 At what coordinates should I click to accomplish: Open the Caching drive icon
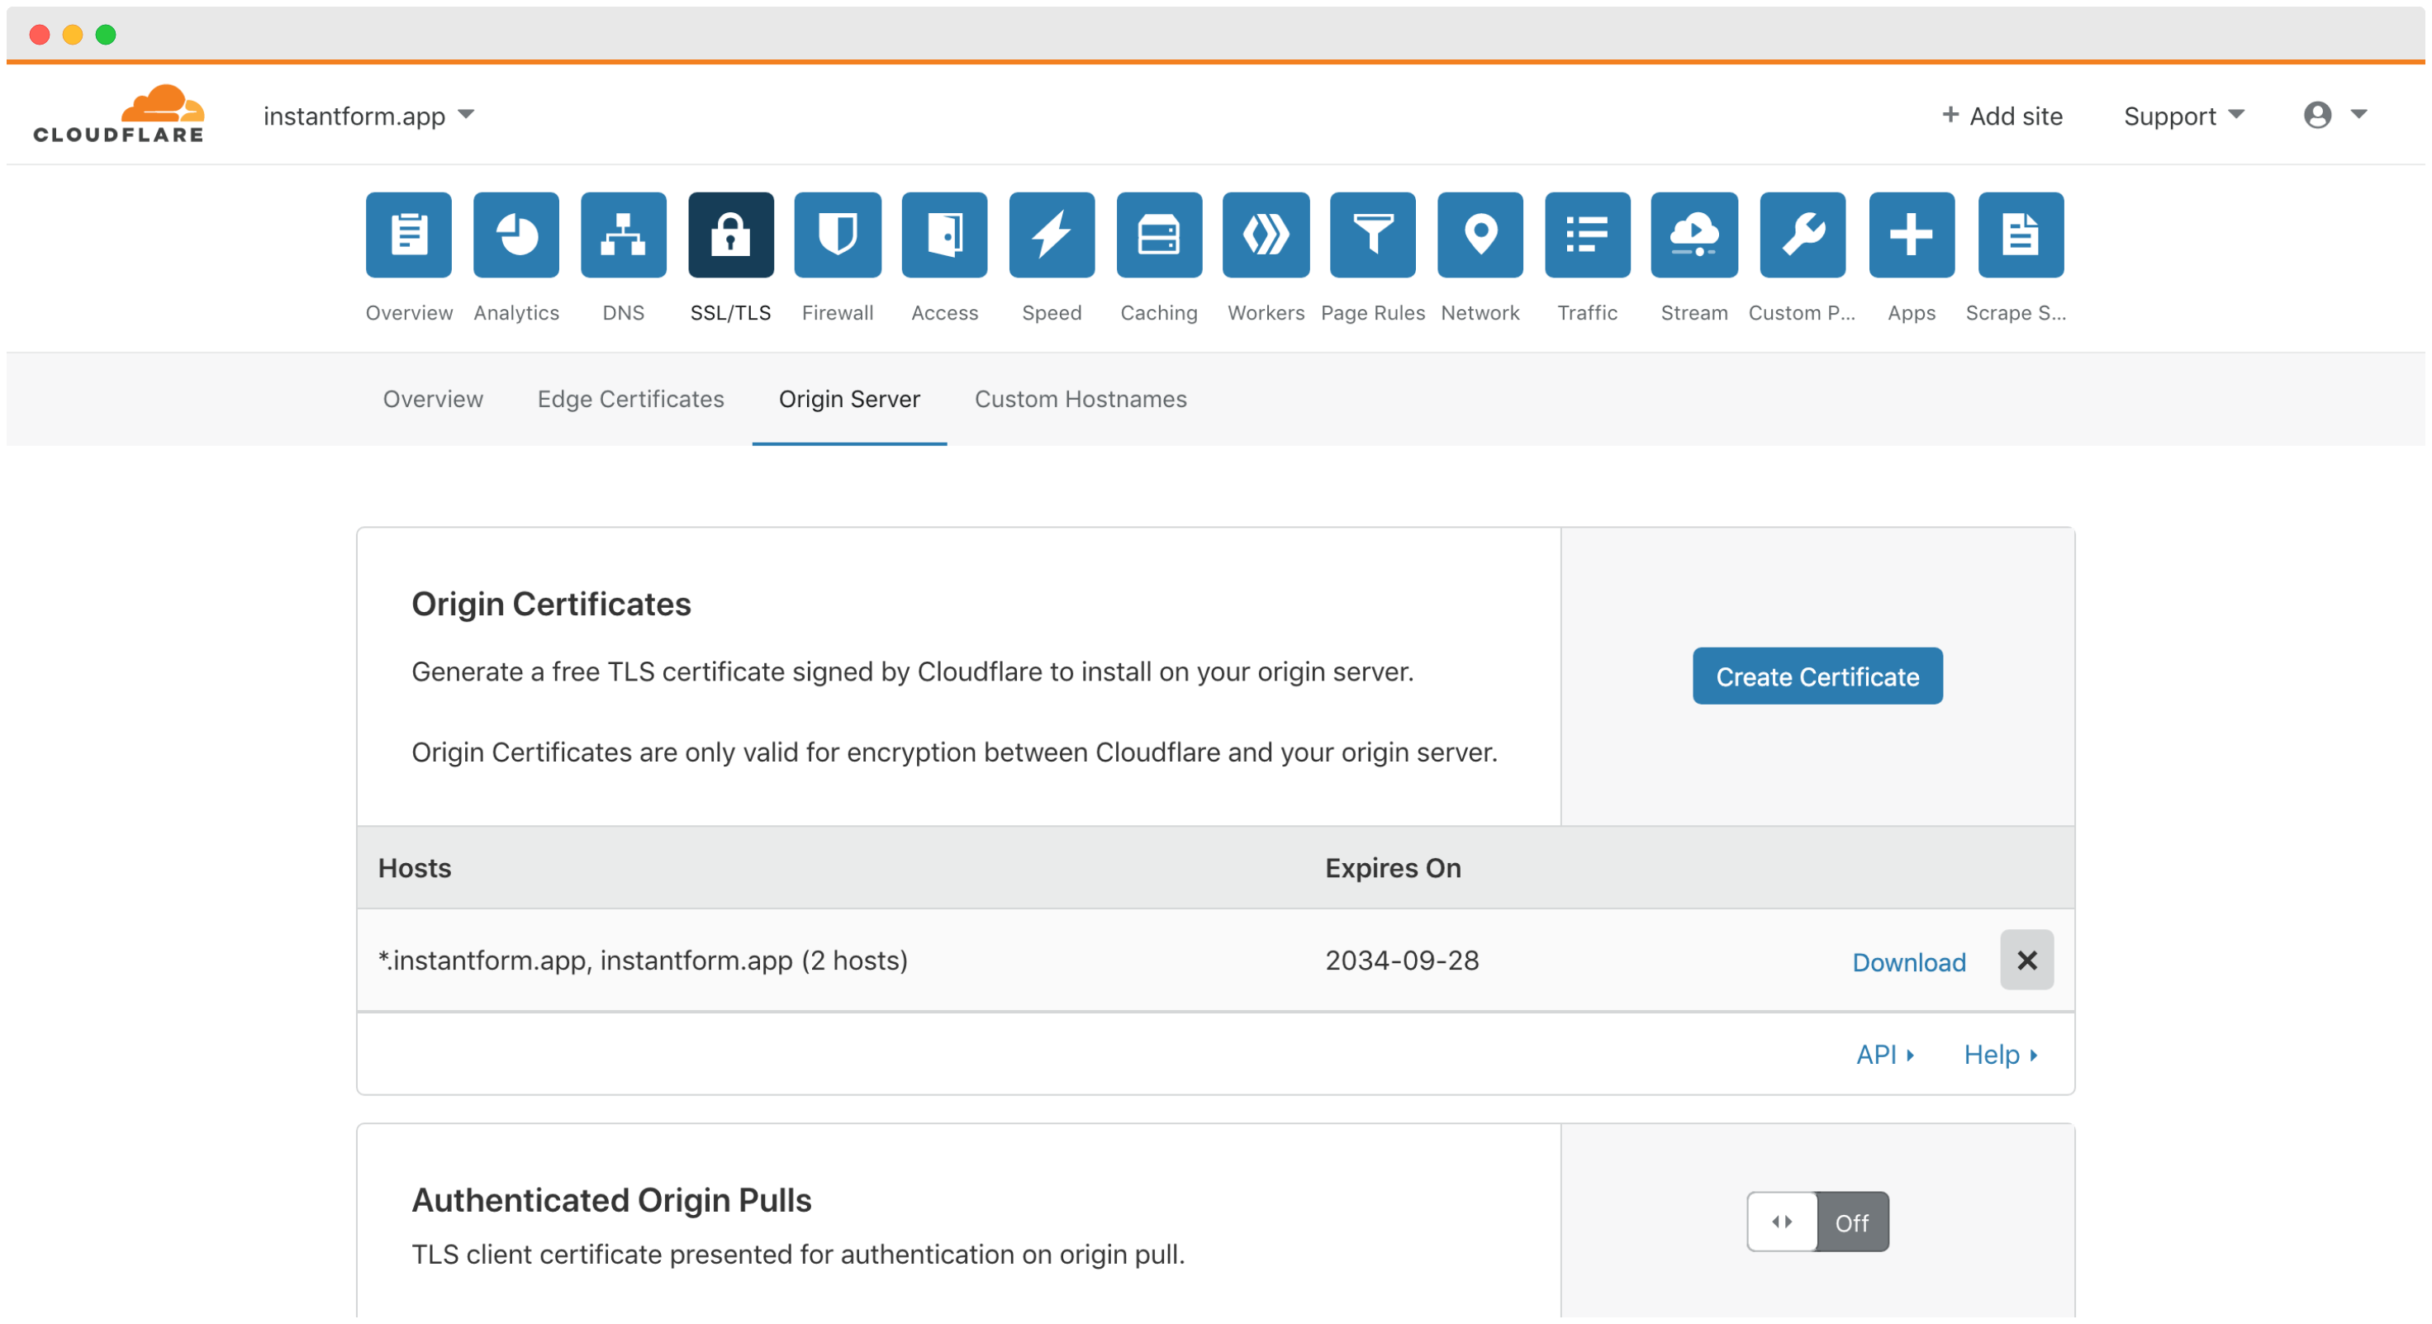coord(1161,235)
